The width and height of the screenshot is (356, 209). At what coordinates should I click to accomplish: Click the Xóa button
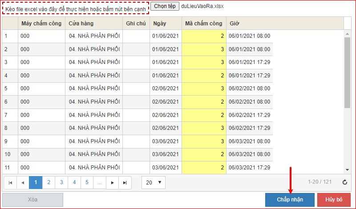[32, 200]
